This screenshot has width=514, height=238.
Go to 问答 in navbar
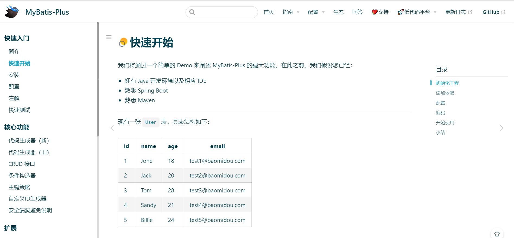(357, 12)
